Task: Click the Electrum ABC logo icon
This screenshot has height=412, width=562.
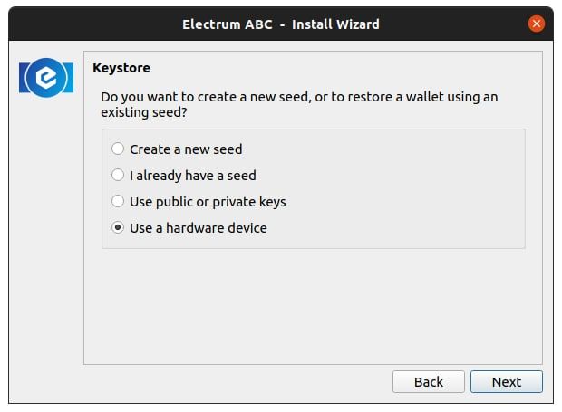Action: (x=45, y=79)
